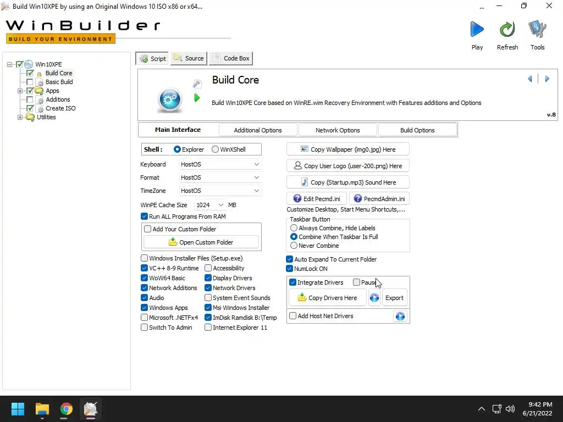Open clock and date in taskbar
Image resolution: width=563 pixels, height=422 pixels.
(537, 409)
